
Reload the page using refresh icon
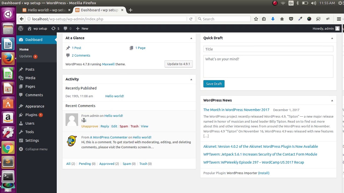pyautogui.click(x=191, y=19)
